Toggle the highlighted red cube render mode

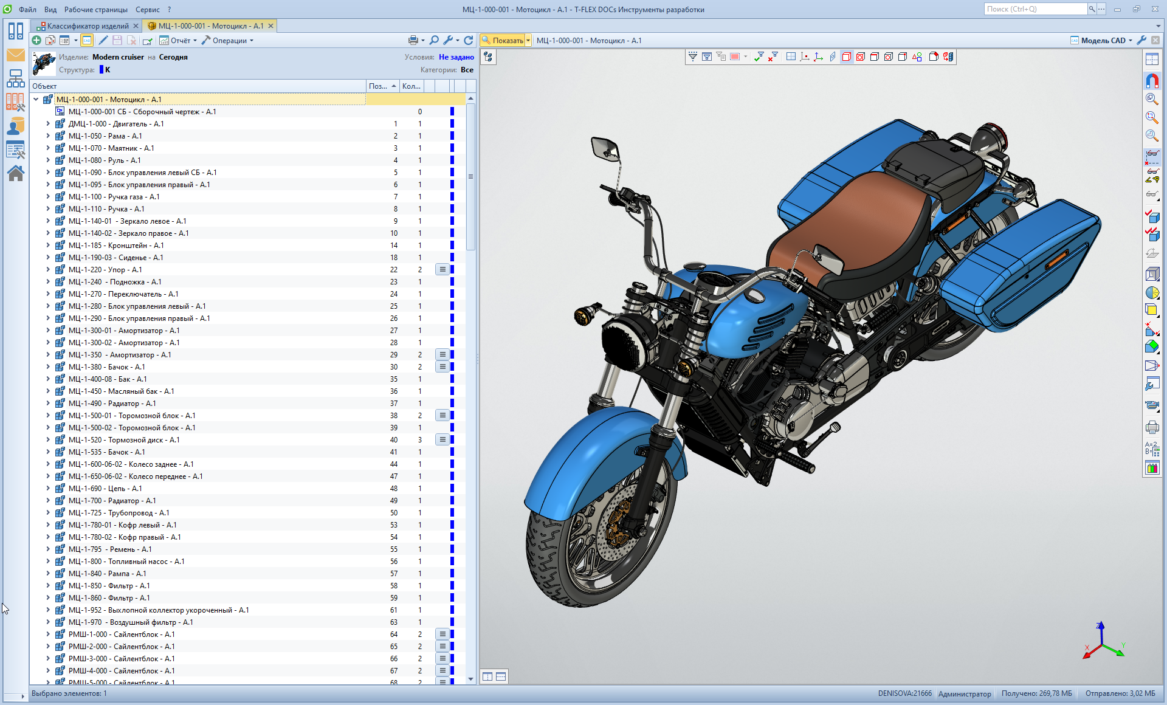point(846,57)
